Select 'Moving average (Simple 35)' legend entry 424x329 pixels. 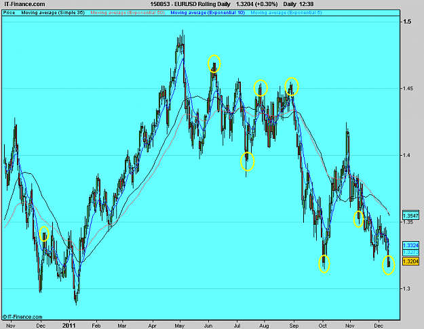[53, 13]
